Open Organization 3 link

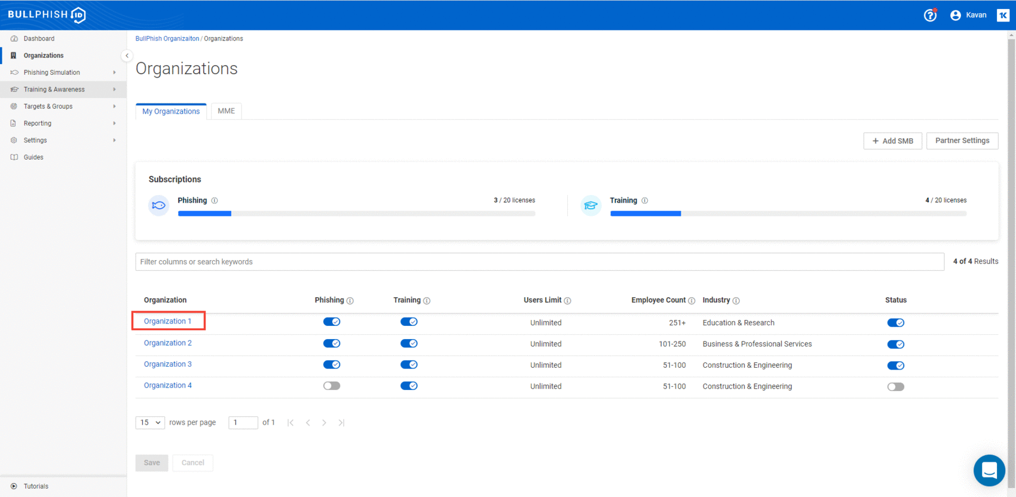(x=167, y=364)
